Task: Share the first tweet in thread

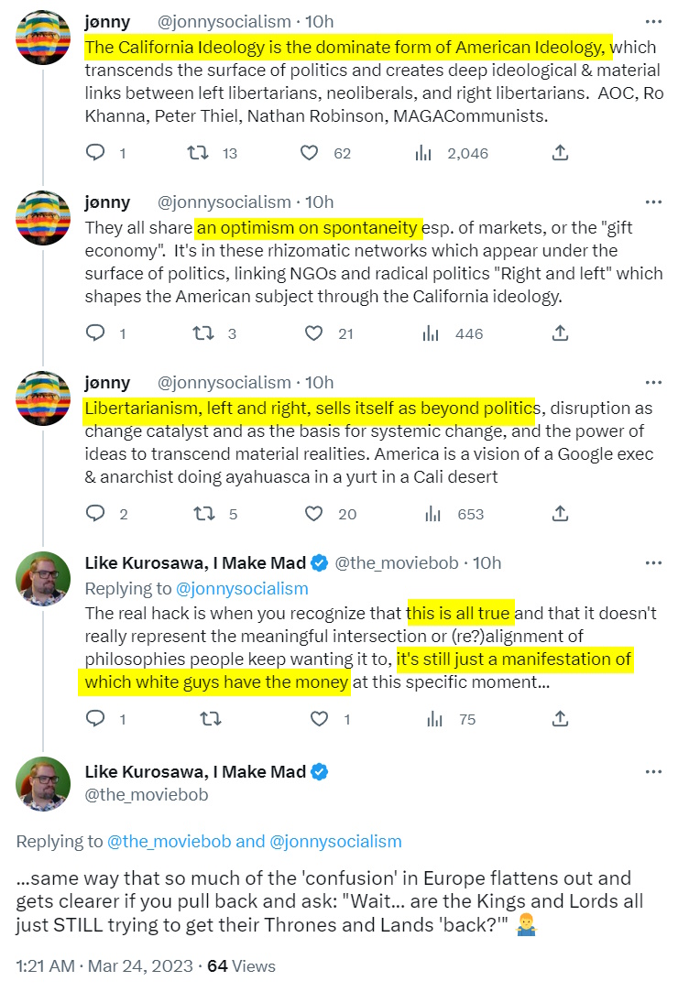Action: [561, 153]
